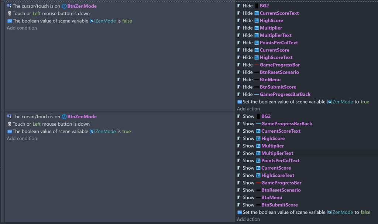Screen dimensions: 378x224
Task: Click the mouse icon on the Left button condition
Action: (10, 13)
